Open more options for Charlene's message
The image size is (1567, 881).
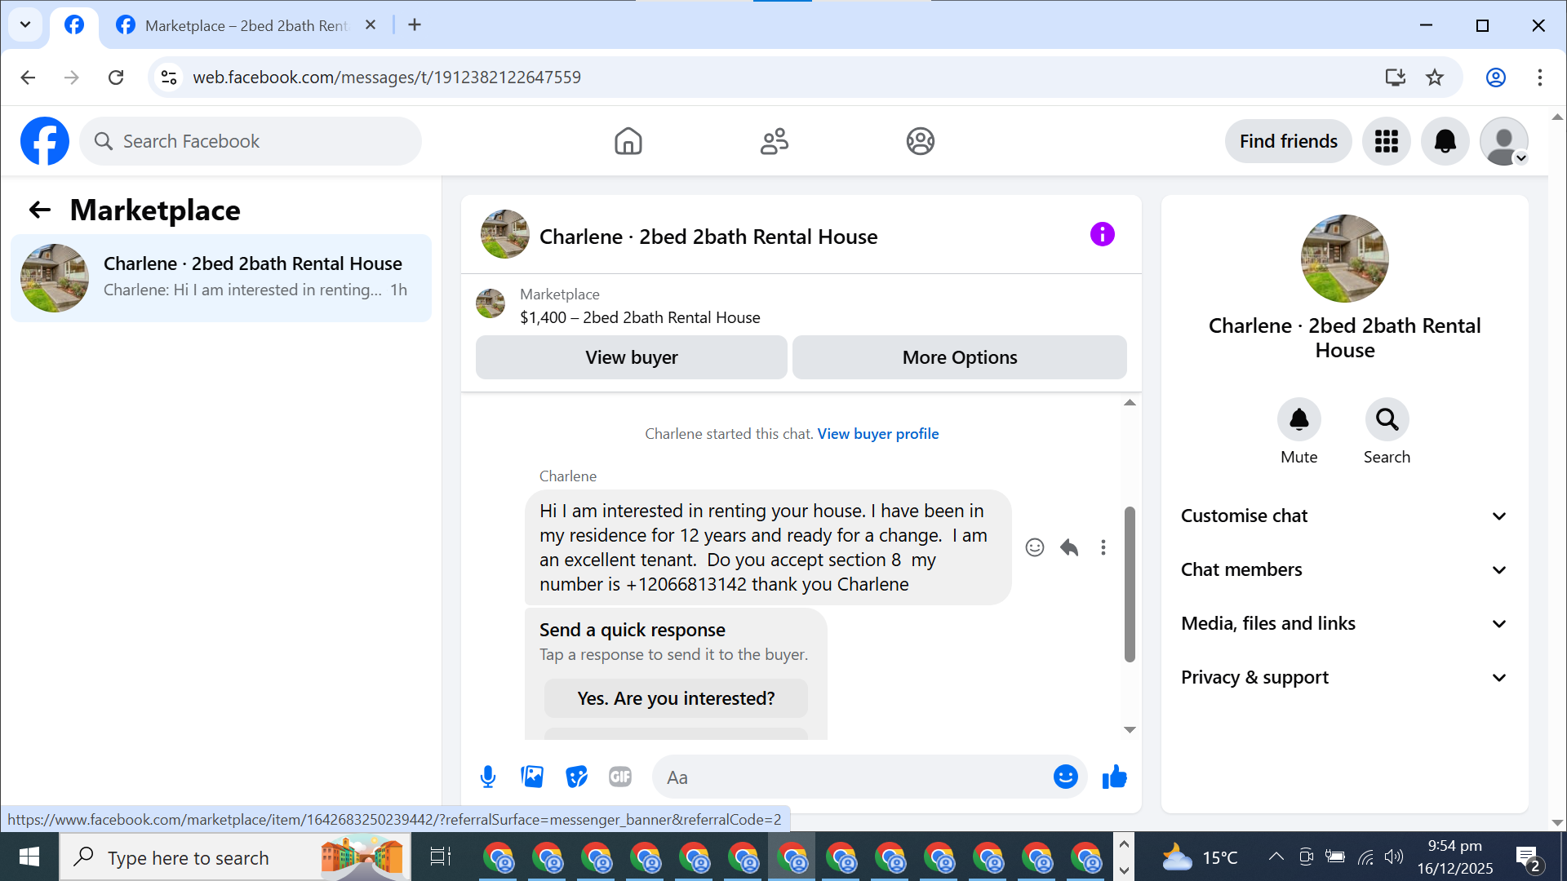pyautogui.click(x=1103, y=547)
